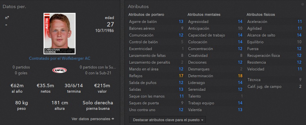Open the Wolfsberger AC contract link
The width and height of the screenshot is (306, 125).
coord(59,58)
